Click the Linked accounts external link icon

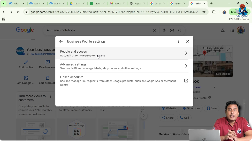pos(186,81)
